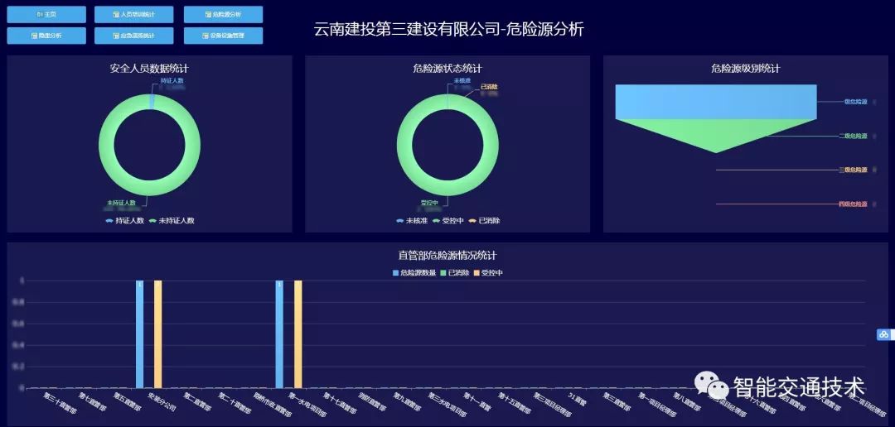Click the blue top segment of the funnel
Image resolution: width=895 pixels, height=427 pixels.
click(x=716, y=102)
